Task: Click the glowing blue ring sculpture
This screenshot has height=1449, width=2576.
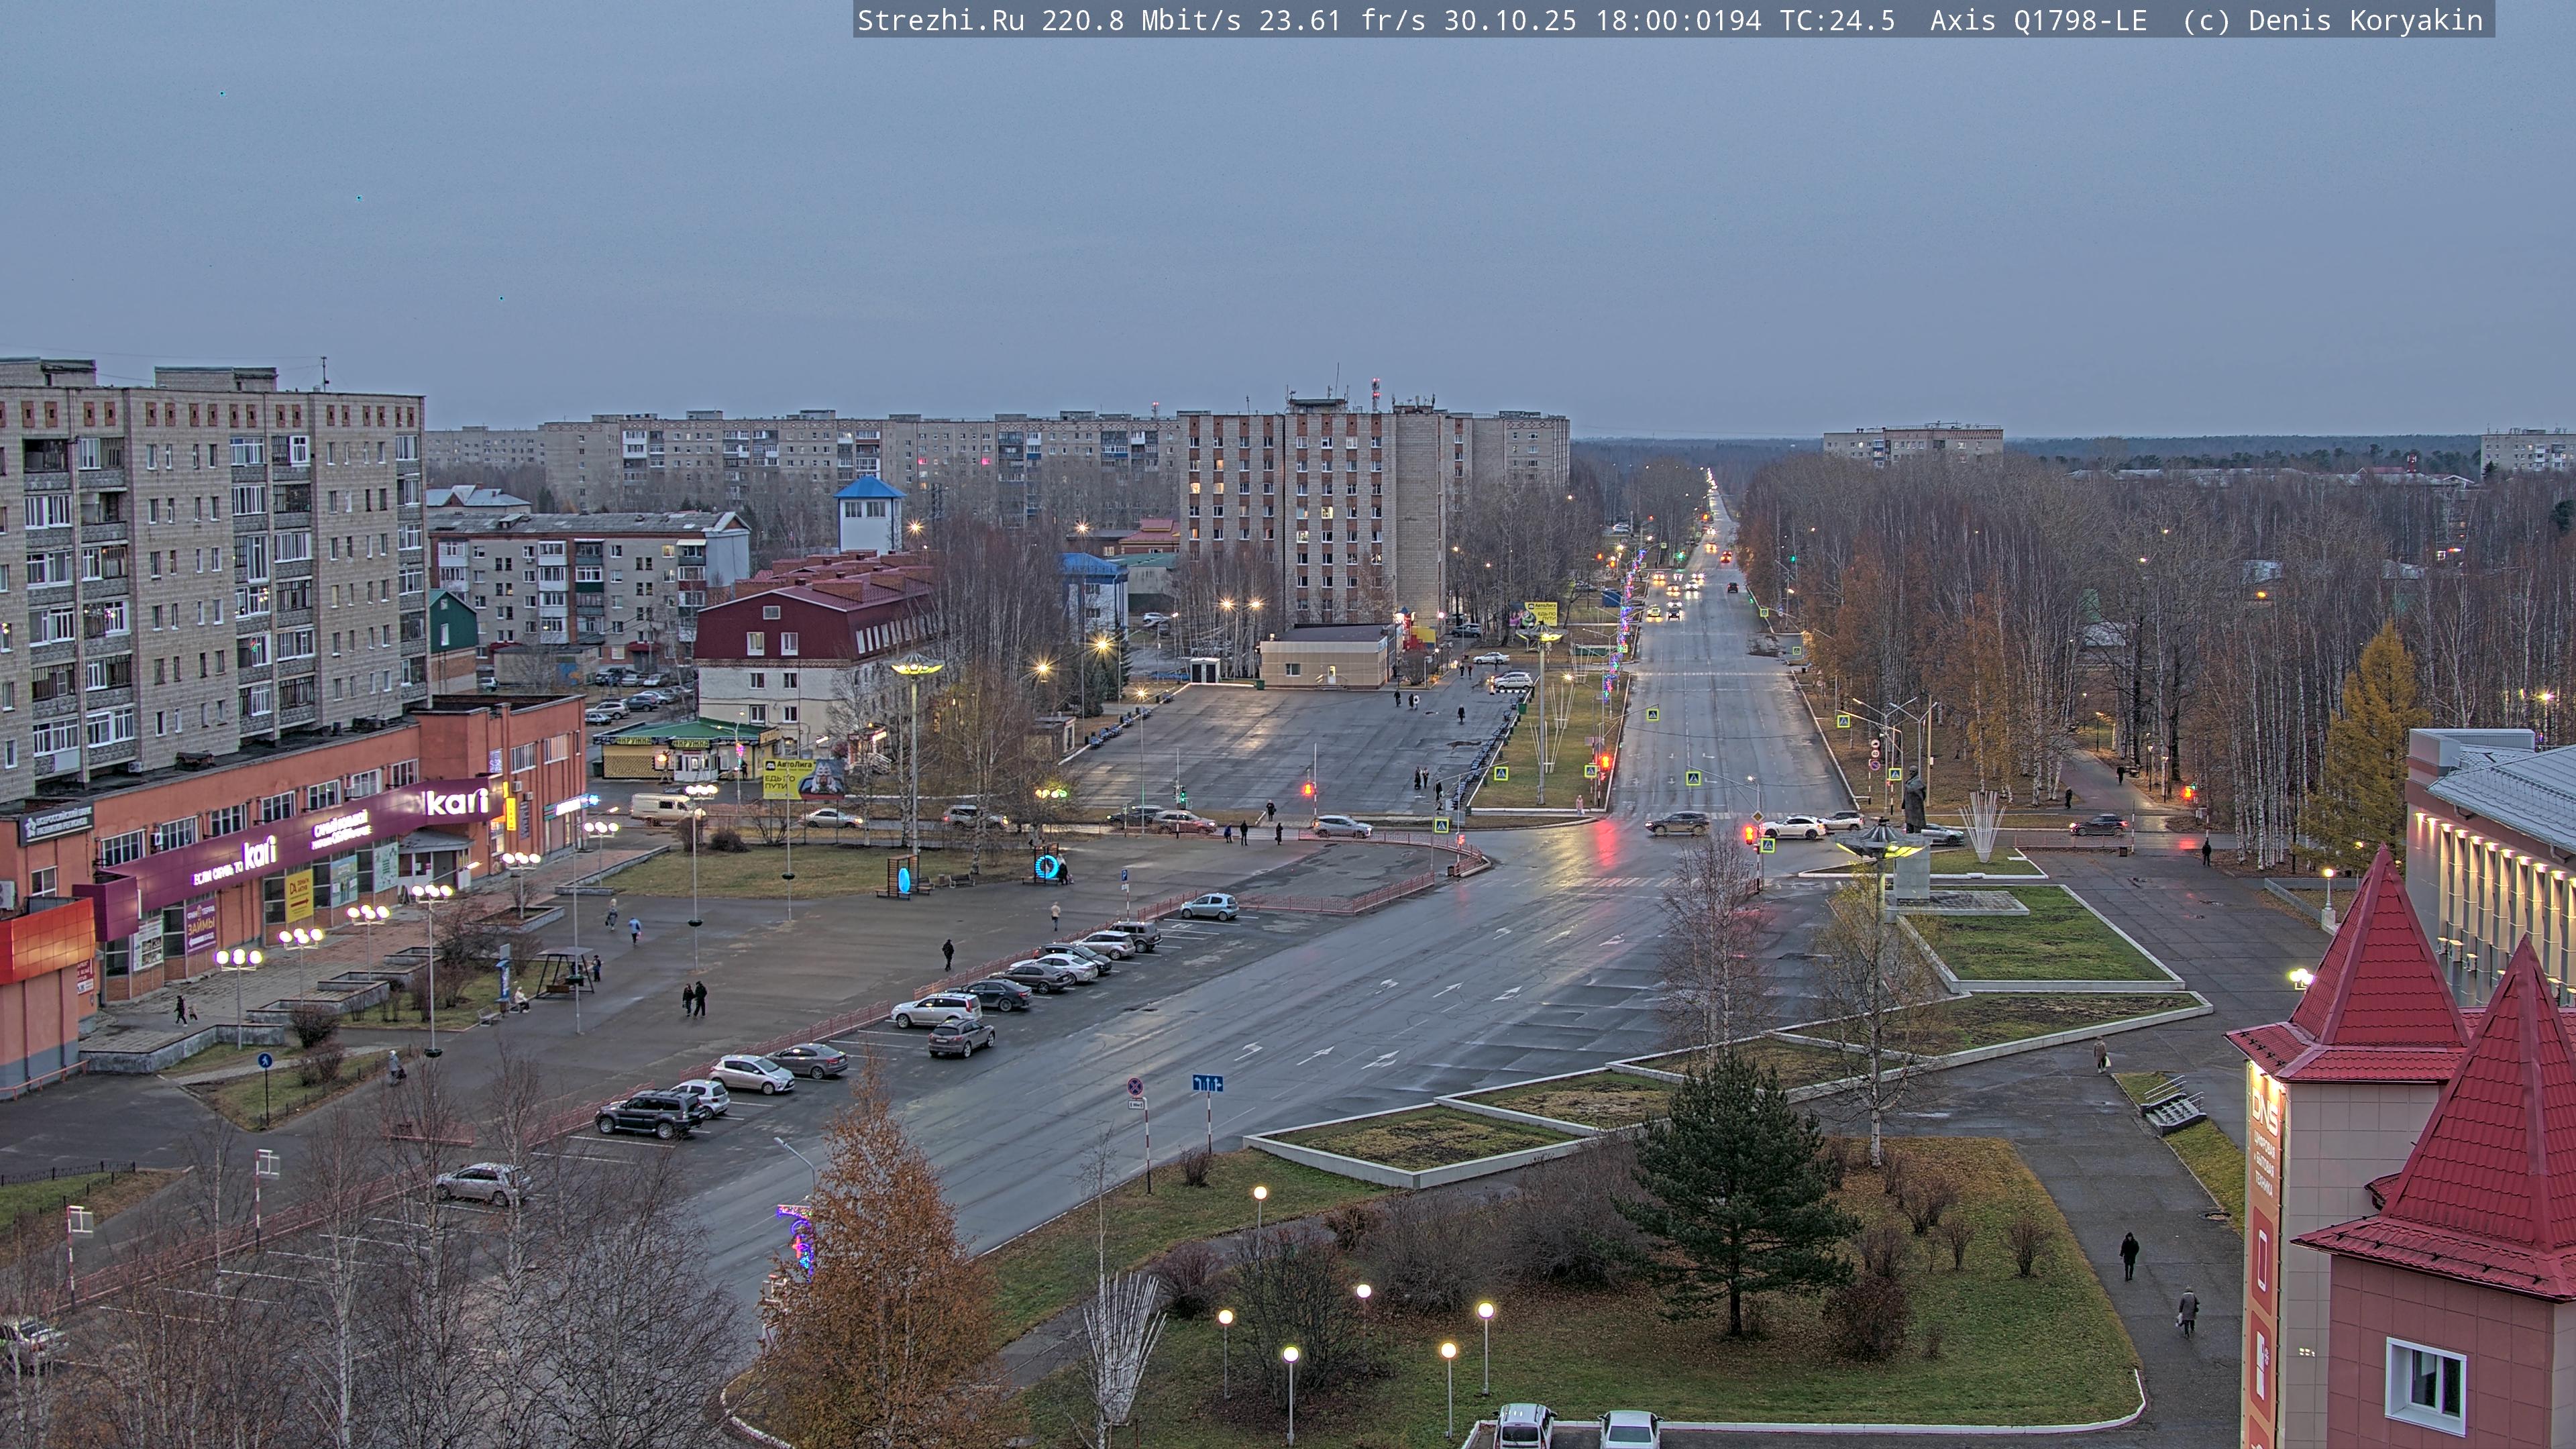Action: (x=1047, y=866)
